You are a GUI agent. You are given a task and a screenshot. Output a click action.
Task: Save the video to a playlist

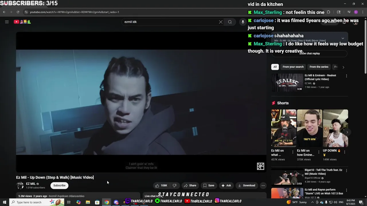[x=208, y=185]
